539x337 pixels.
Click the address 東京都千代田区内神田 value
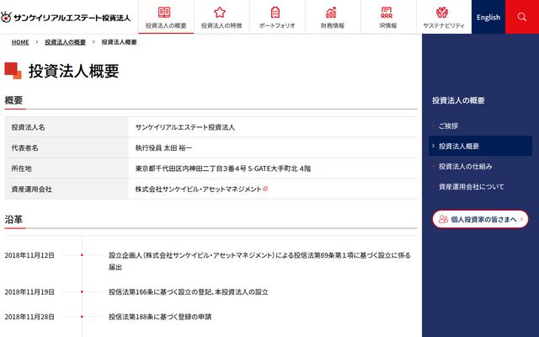(222, 168)
